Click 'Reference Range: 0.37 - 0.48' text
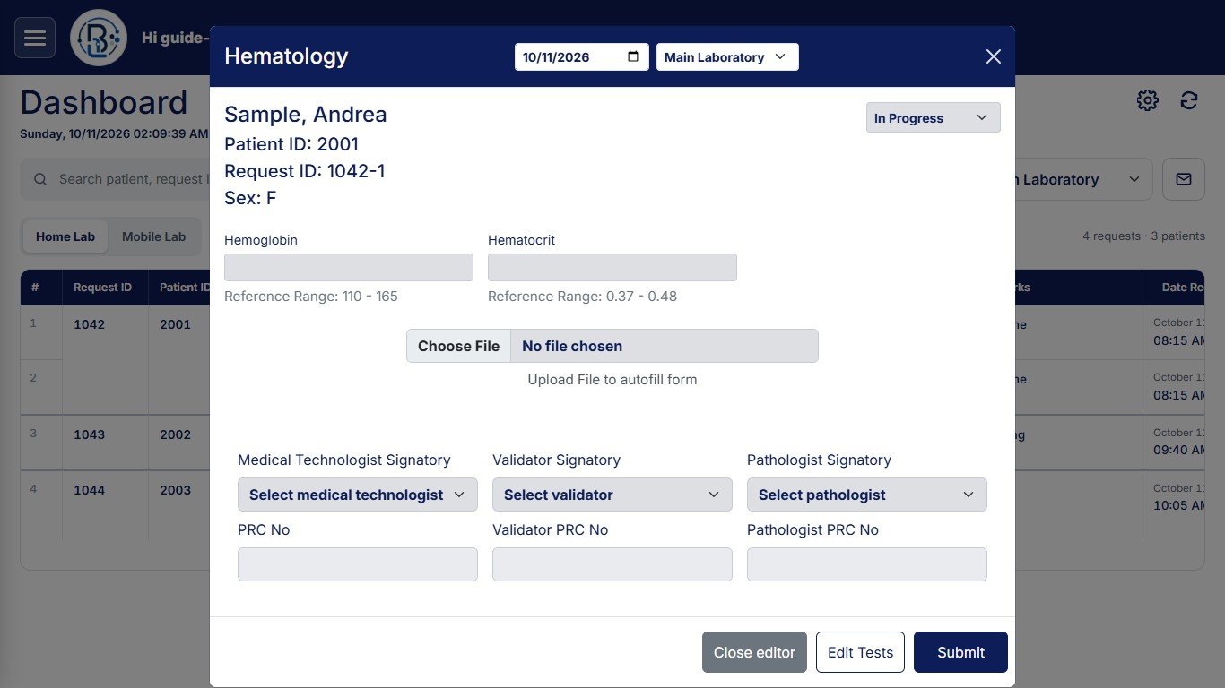Viewport: 1225px width, 688px height. pyautogui.click(x=582, y=297)
